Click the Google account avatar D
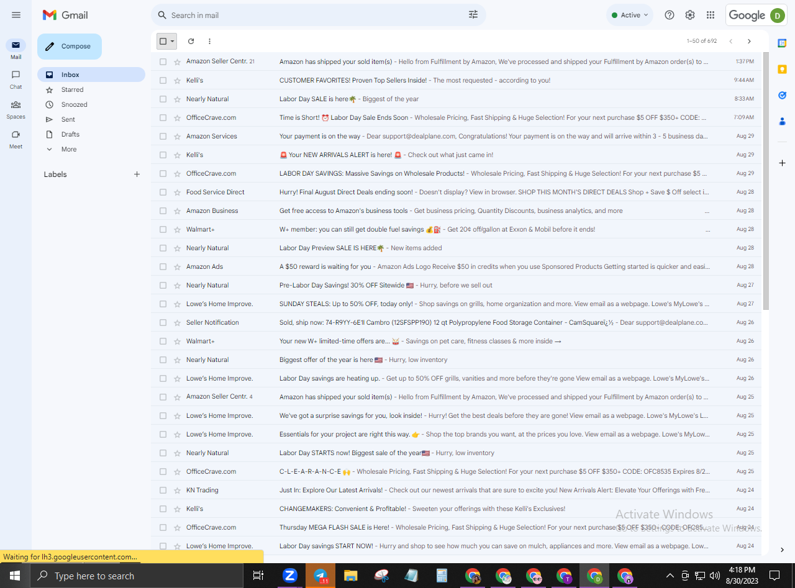795x588 pixels. click(778, 16)
